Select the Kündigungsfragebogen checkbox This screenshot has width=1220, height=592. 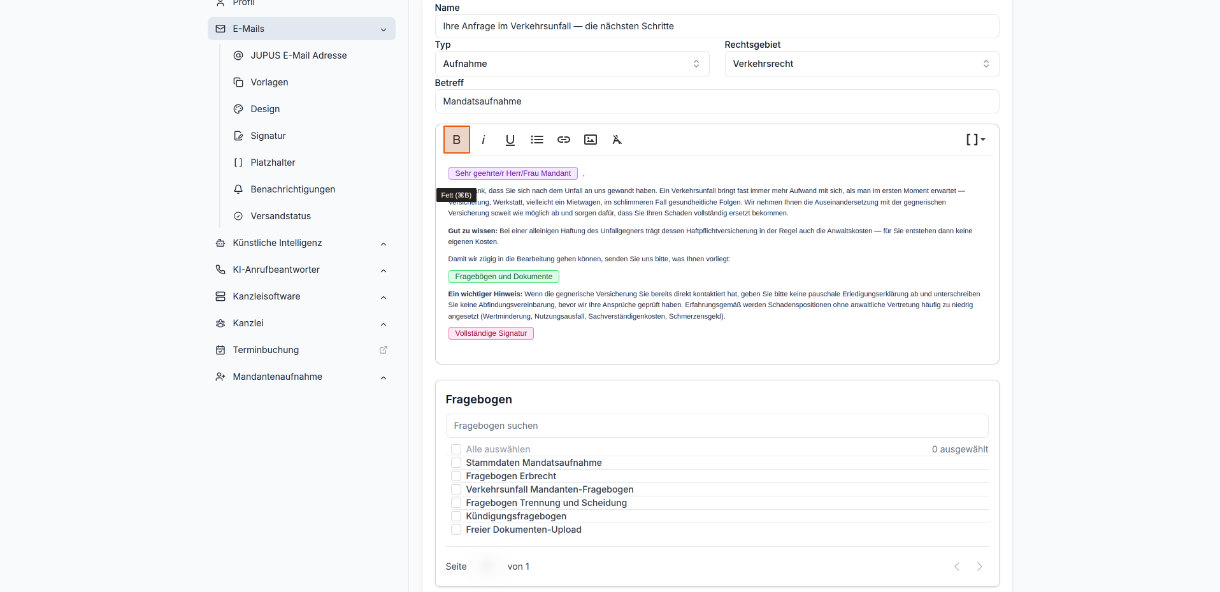coord(456,516)
